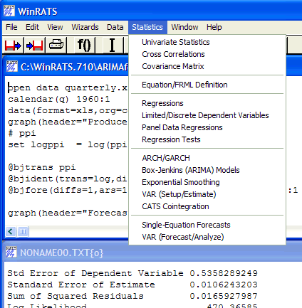Choose Regression Tests entry

[171, 139]
